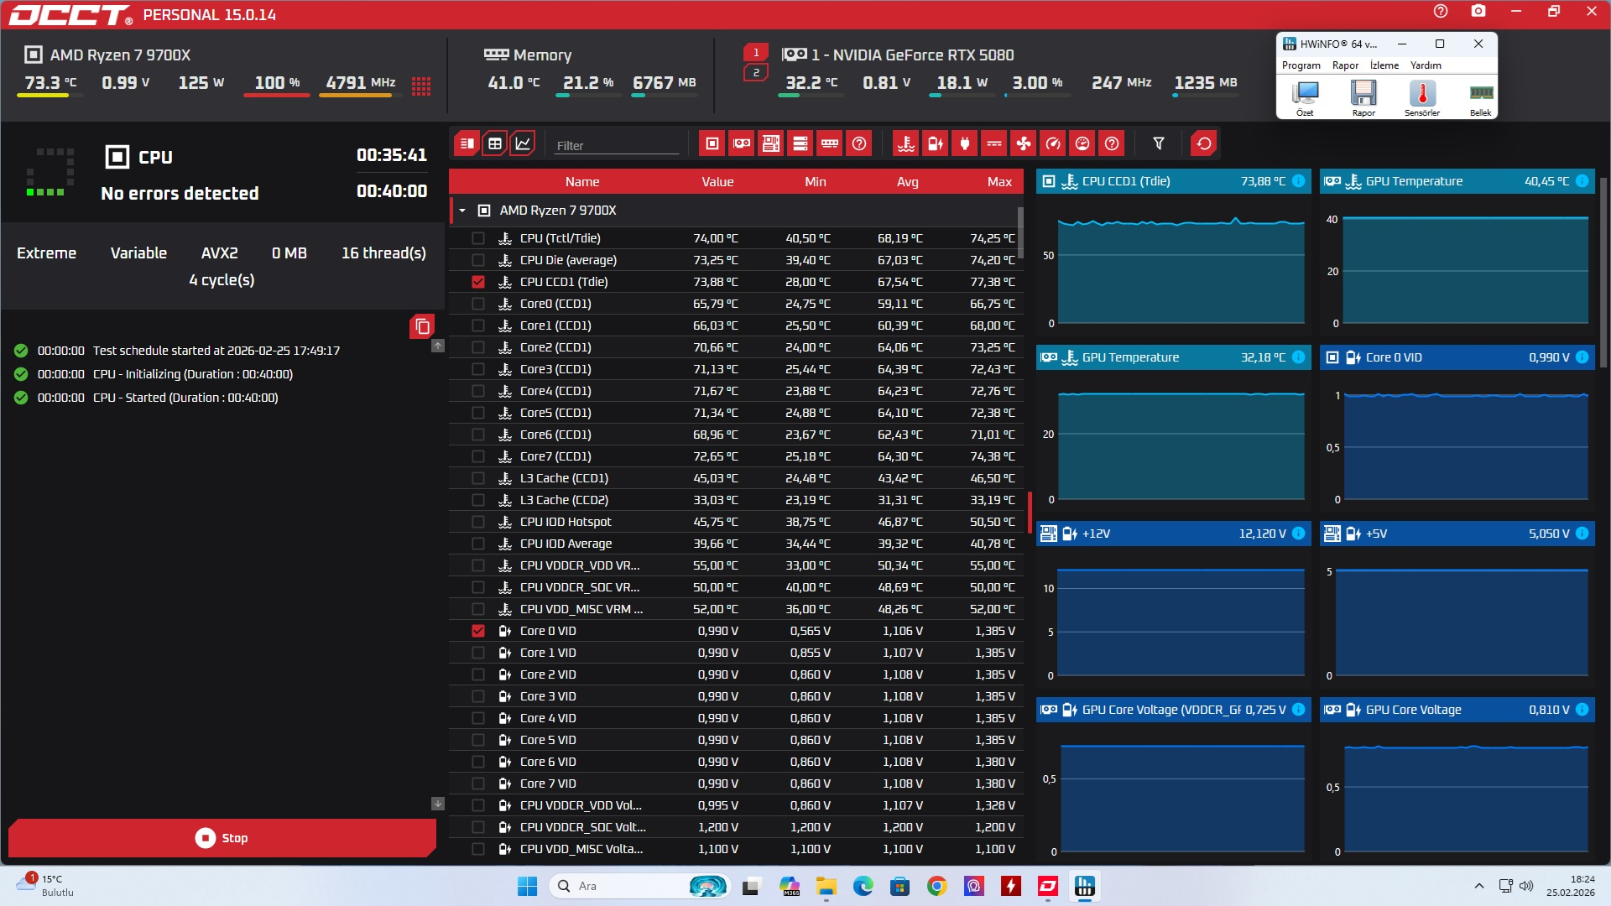Uncheck the Core 0 VID checkbox

[478, 631]
